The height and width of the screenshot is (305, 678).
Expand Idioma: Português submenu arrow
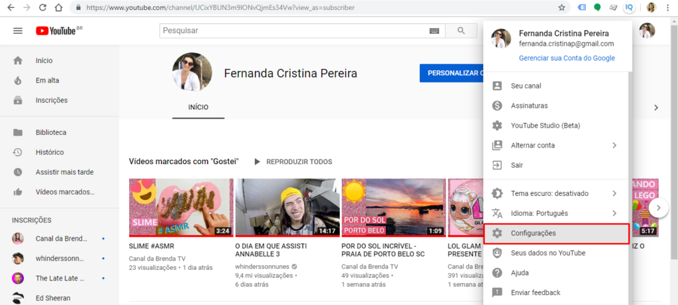pyautogui.click(x=614, y=214)
